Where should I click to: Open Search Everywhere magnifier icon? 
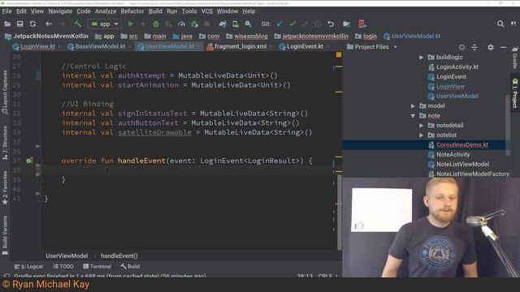coord(500,24)
